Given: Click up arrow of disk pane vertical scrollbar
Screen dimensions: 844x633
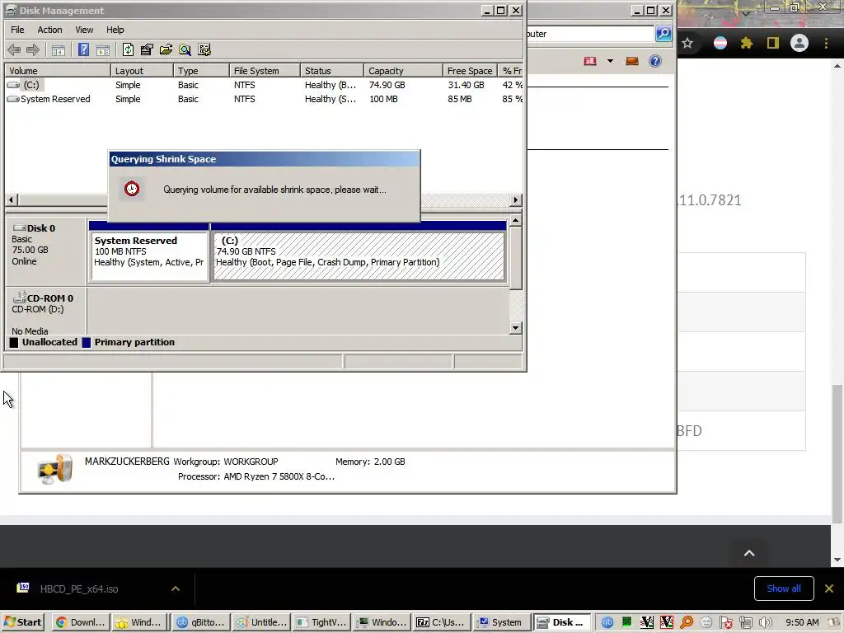Looking at the screenshot, I should click(516, 221).
